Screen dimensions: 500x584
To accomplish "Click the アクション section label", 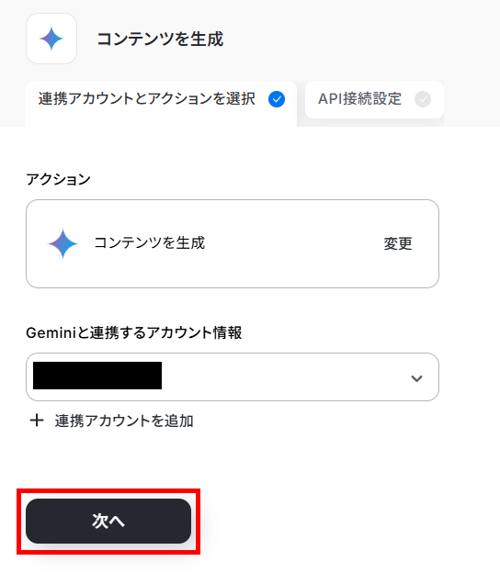I will click(58, 180).
